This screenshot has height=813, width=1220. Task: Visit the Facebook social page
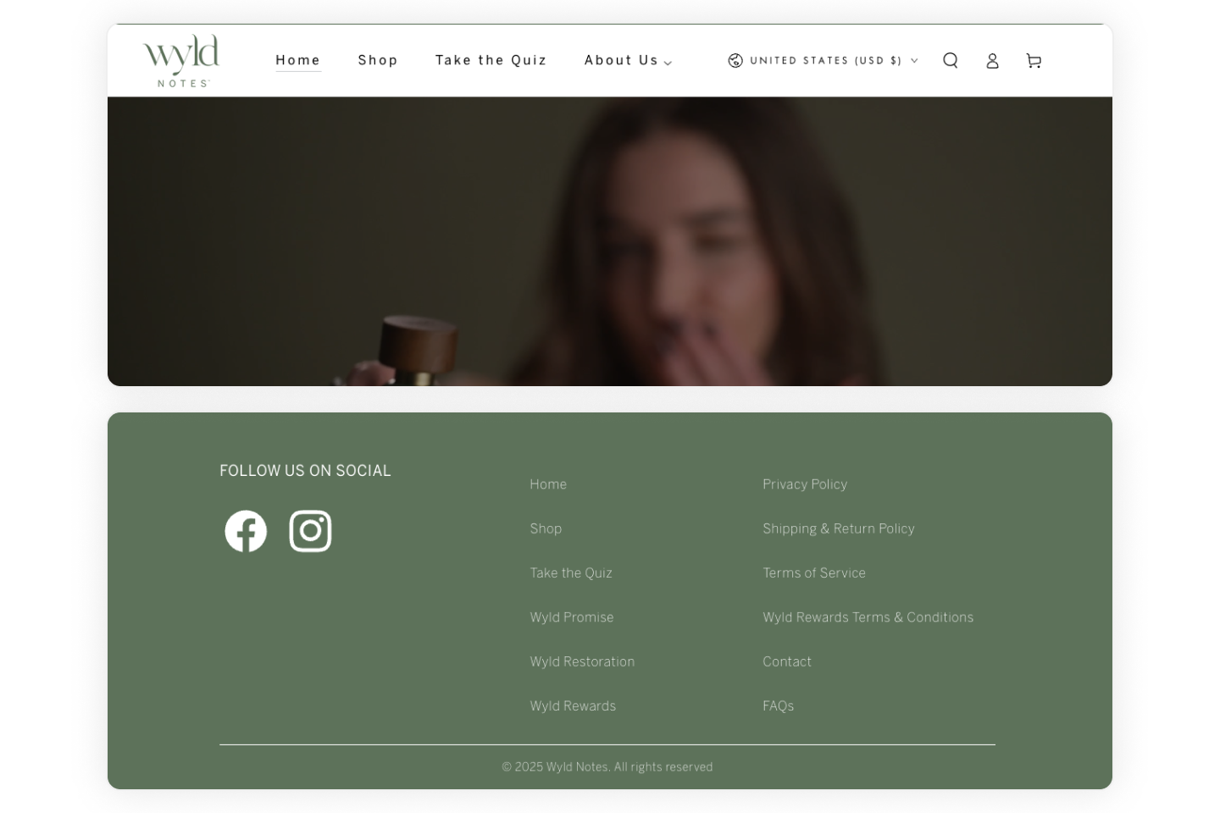coord(246,531)
